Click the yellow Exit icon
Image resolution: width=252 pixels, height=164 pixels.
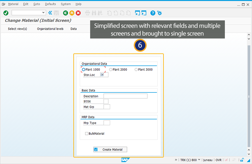tap(72, 13)
